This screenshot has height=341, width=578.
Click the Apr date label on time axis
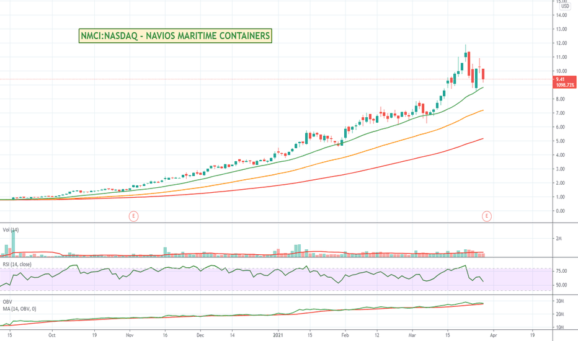coord(494,335)
